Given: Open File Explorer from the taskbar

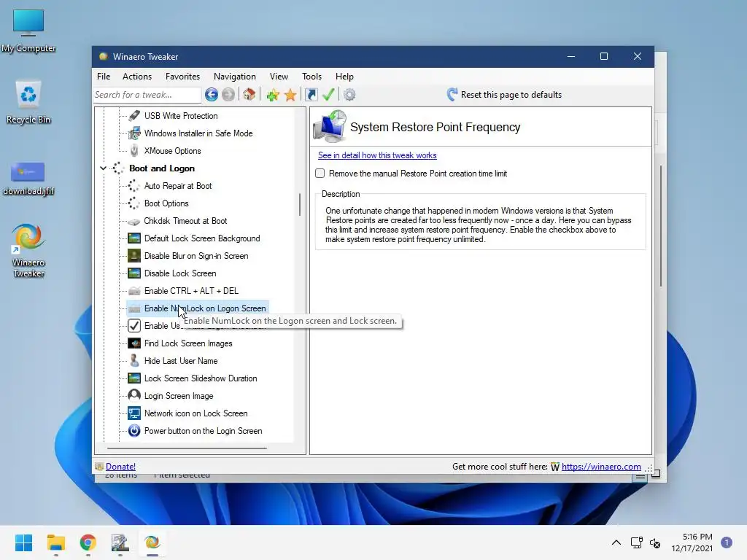Looking at the screenshot, I should 56,542.
